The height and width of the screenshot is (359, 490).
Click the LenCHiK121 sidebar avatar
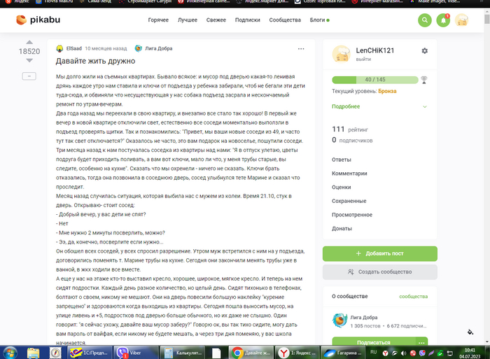tap(342, 54)
